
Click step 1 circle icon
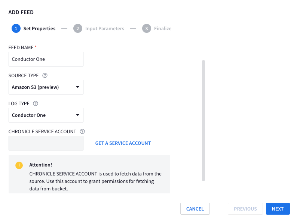16,28
